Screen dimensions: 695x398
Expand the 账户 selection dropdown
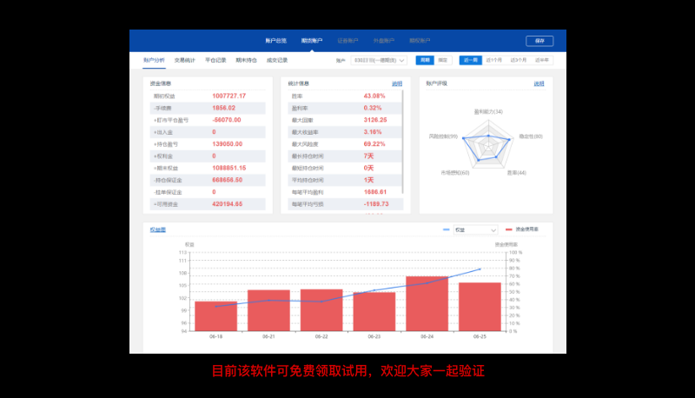[379, 61]
